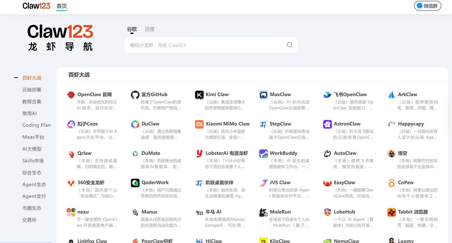Click the MaxClaw app icon
The width and height of the screenshot is (452, 243).
(x=263, y=95)
